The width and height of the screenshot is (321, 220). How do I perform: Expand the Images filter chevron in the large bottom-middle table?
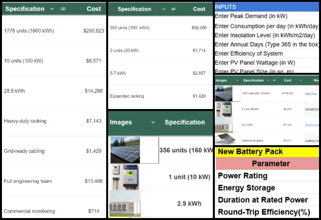point(153,122)
